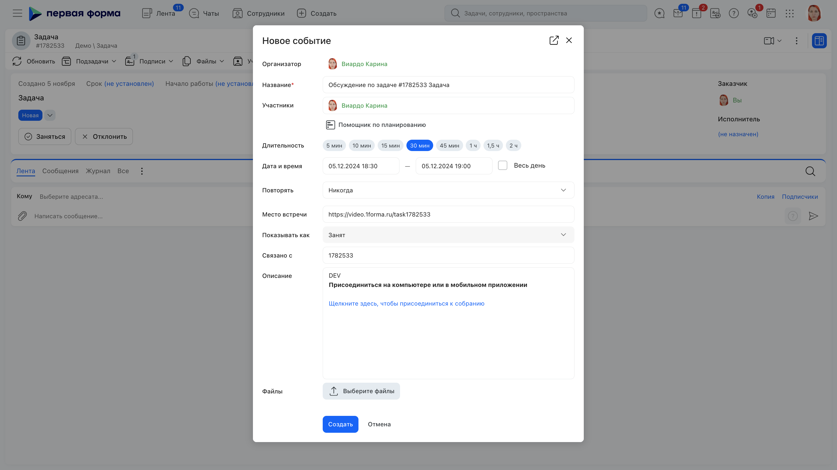Open the apps grid icon
This screenshot has height=470, width=837.
(790, 13)
